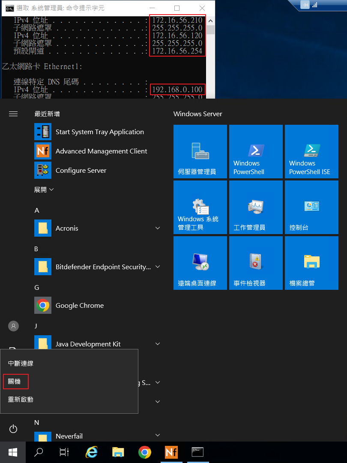Image resolution: width=347 pixels, height=463 pixels.
Task: Open taskbar search magnifier
Action: click(39, 452)
